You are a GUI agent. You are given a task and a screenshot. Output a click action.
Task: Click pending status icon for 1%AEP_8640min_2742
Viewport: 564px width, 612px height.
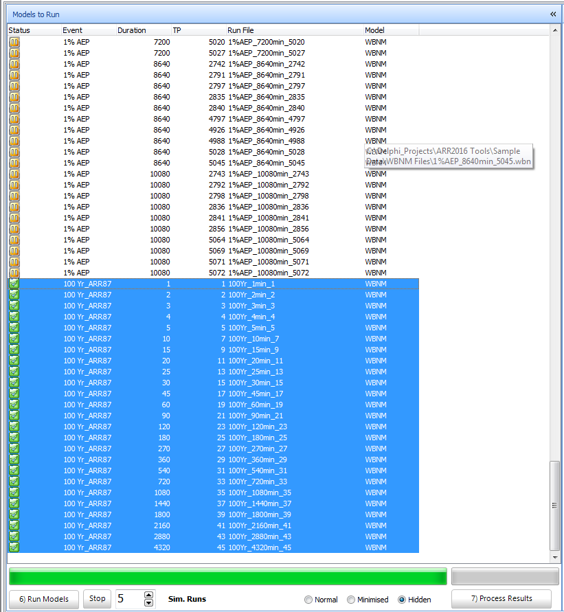point(14,64)
